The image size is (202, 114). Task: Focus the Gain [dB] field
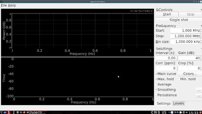click(189, 58)
